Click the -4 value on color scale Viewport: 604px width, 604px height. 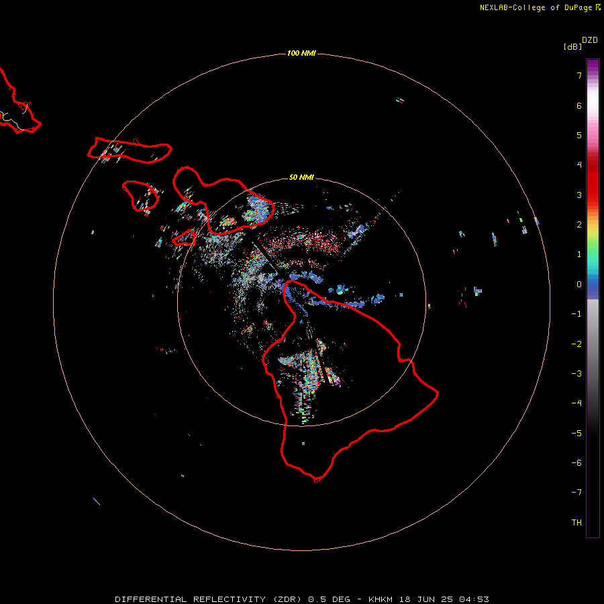coord(576,403)
